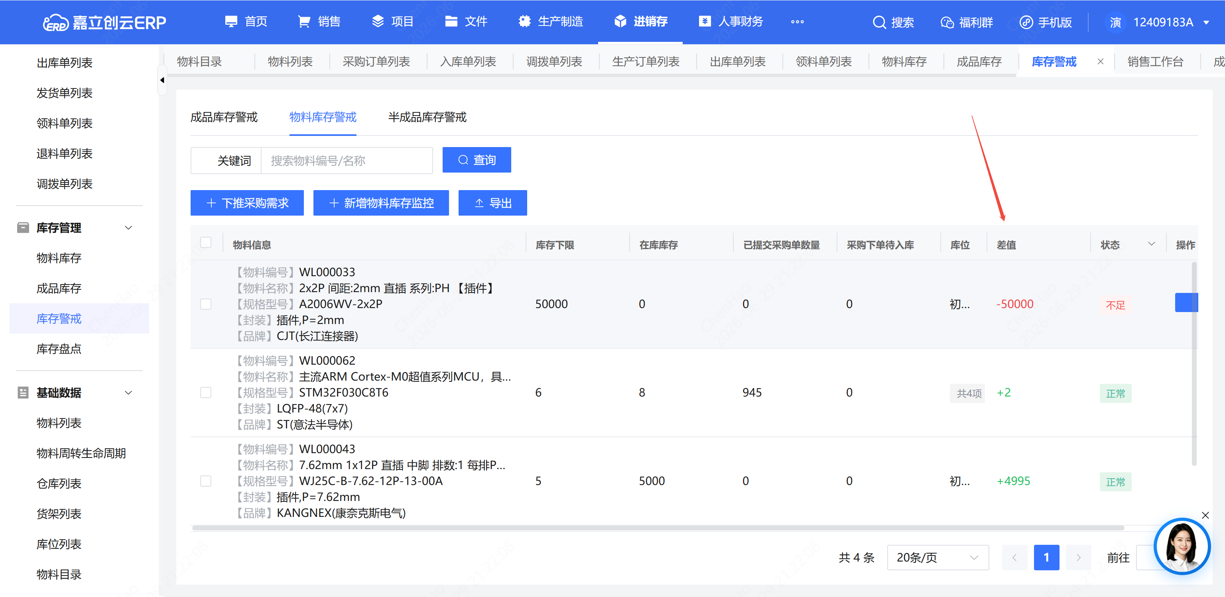
Task: Click the 差值 column header
Action: coord(1006,245)
